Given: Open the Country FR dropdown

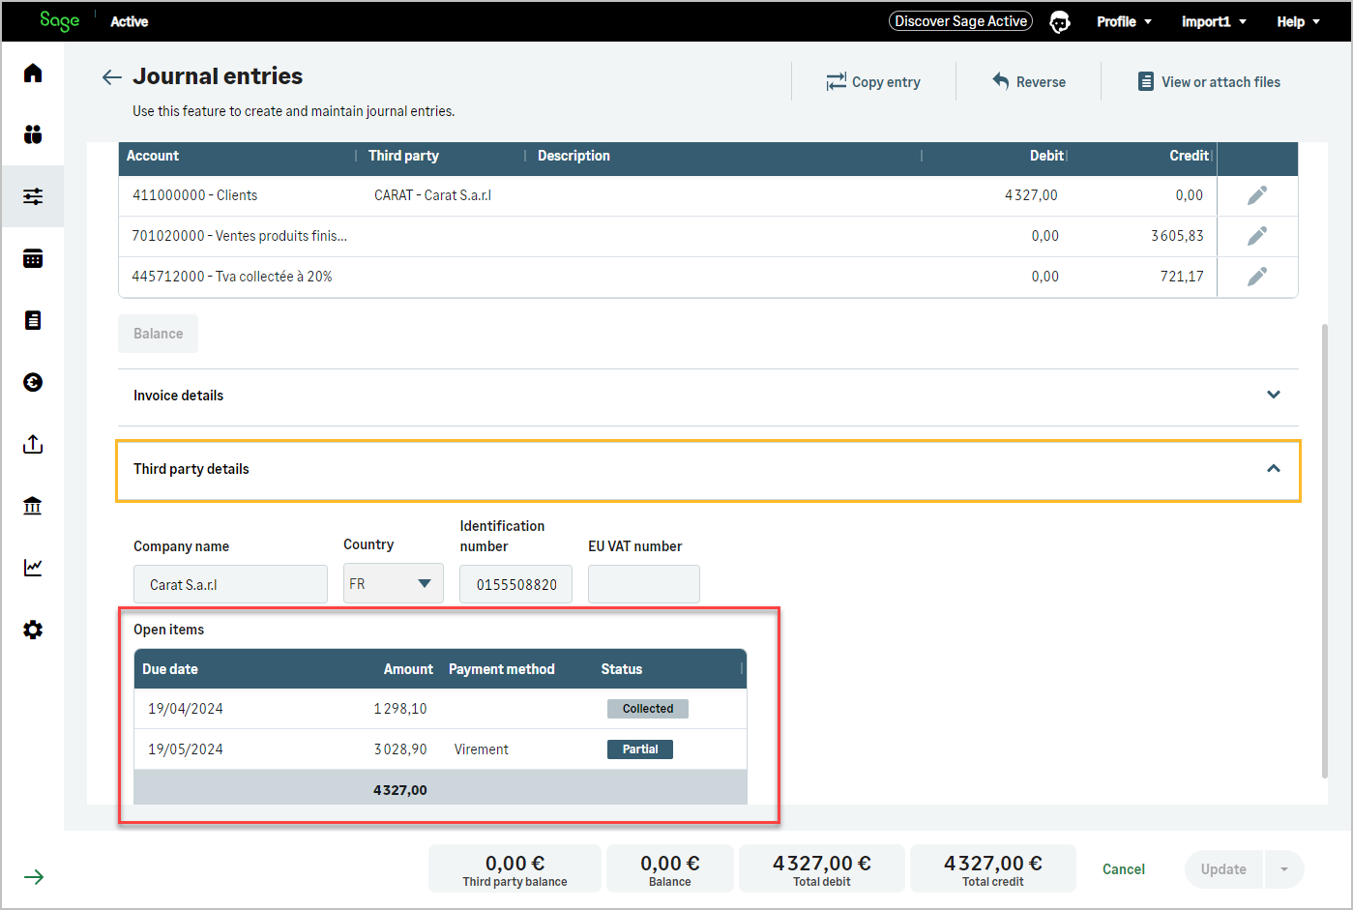Looking at the screenshot, I should pos(394,584).
